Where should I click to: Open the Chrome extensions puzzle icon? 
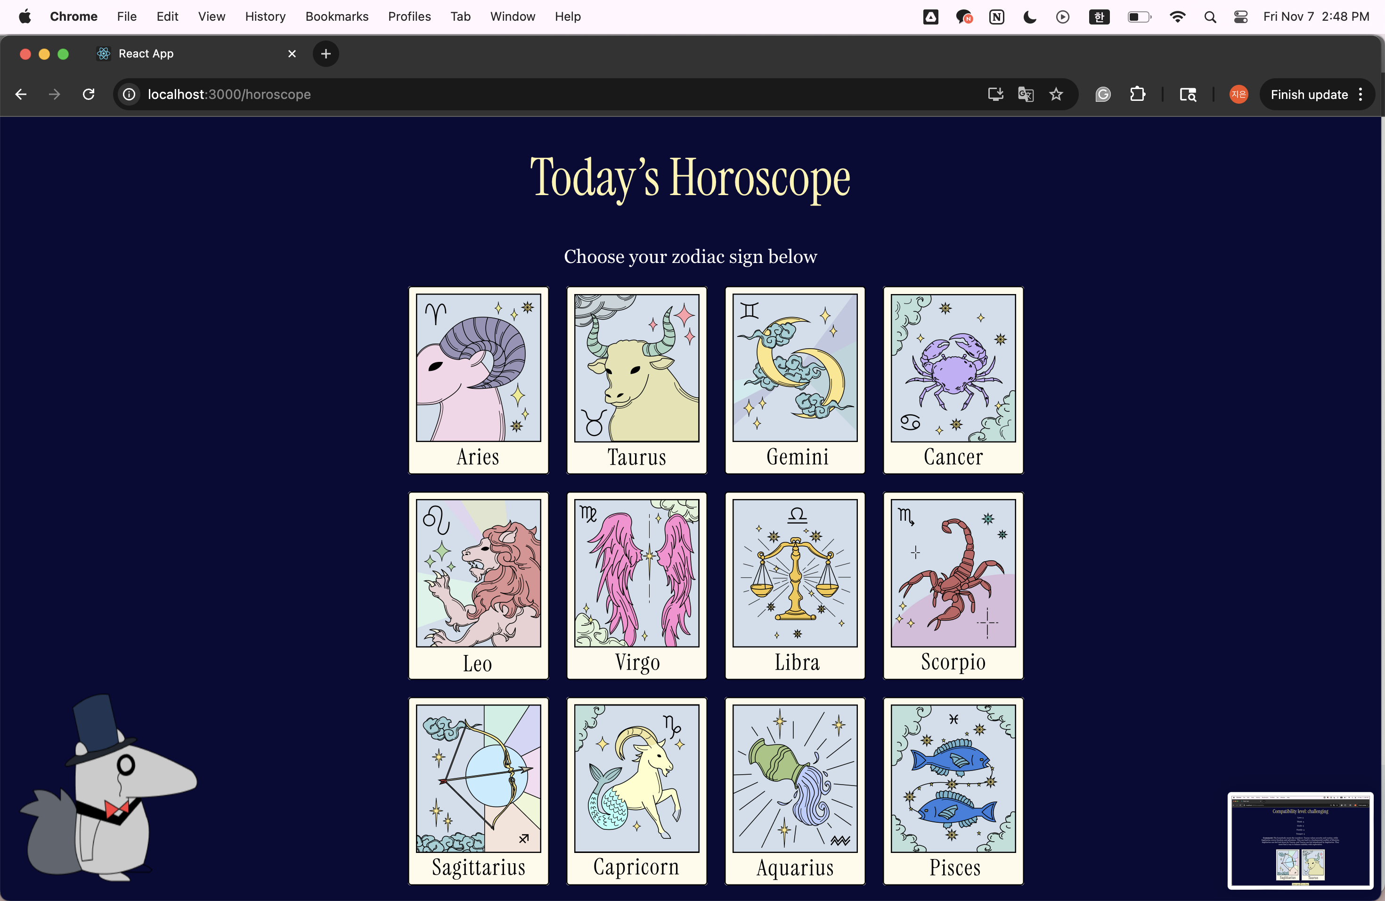[1137, 94]
